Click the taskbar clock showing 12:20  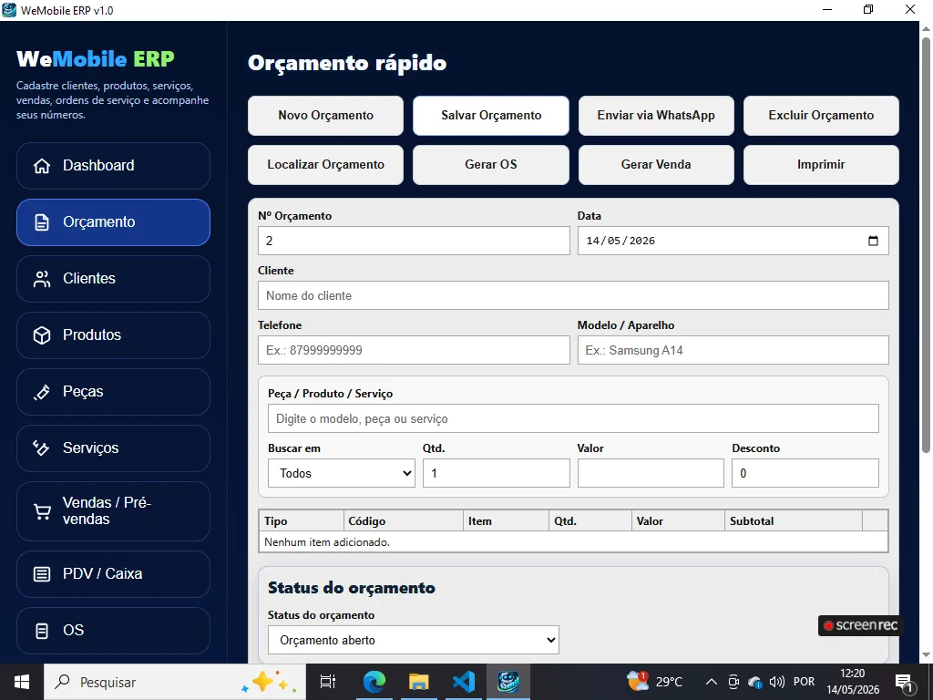click(852, 682)
